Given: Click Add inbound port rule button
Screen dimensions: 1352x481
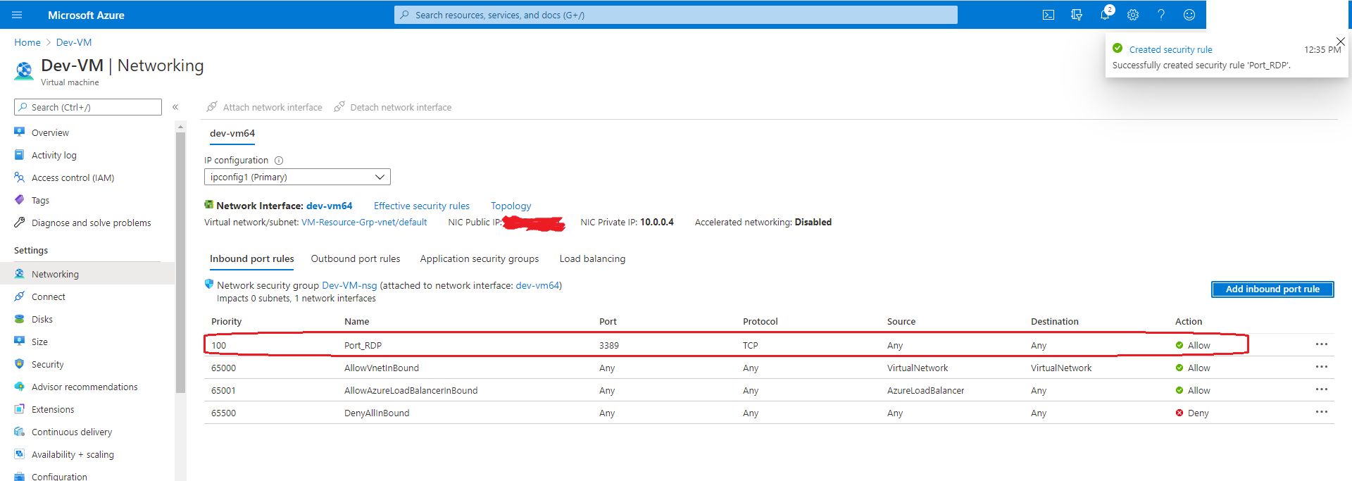Looking at the screenshot, I should tap(1272, 289).
